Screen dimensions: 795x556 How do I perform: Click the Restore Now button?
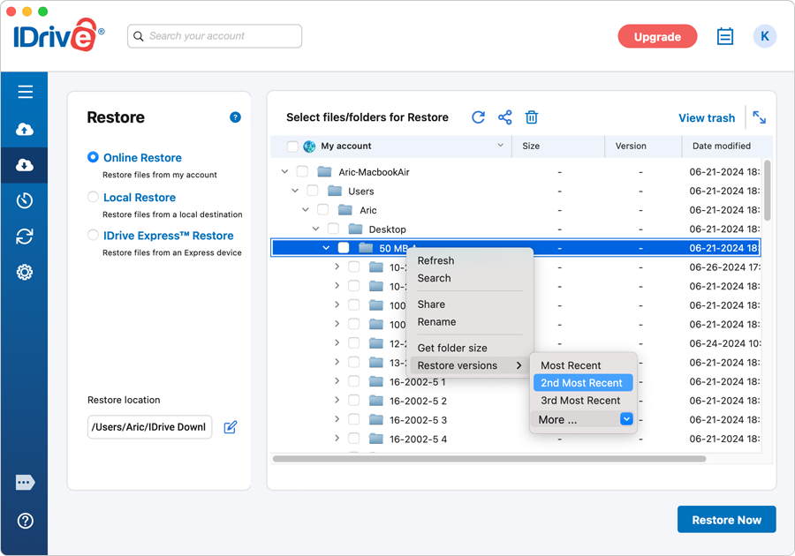coord(727,520)
